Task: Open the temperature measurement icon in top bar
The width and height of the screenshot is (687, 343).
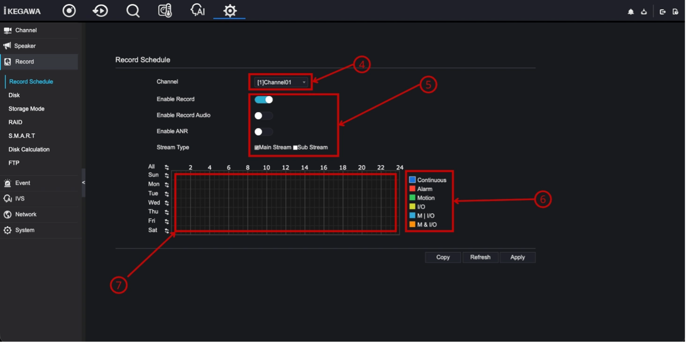Action: click(165, 11)
